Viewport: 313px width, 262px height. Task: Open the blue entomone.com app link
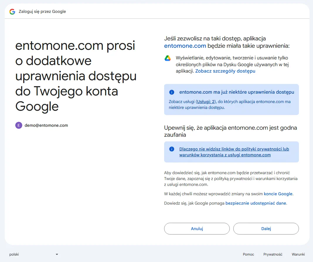[185, 46]
